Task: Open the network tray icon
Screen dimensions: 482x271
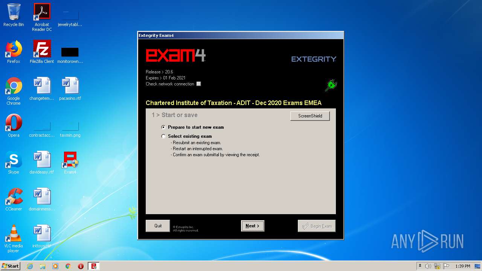Action: pos(437,266)
